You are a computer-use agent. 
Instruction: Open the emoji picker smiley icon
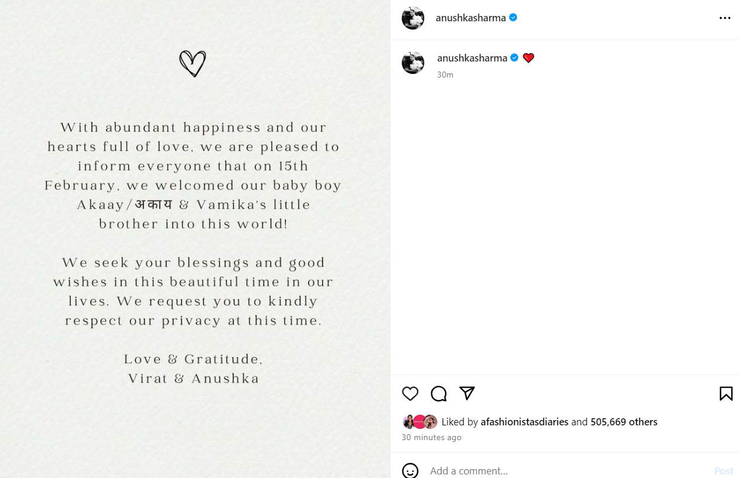[x=410, y=471]
